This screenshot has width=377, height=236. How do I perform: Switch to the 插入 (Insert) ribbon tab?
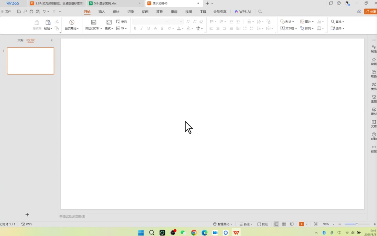(x=102, y=12)
